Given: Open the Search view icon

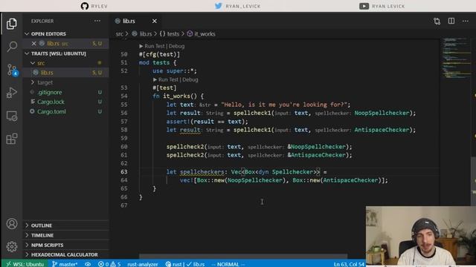Looking at the screenshot, I should [12, 47].
